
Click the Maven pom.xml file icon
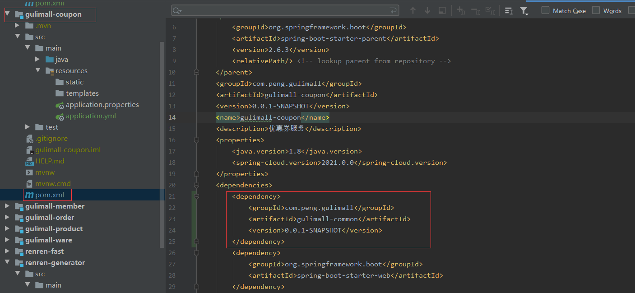[x=29, y=195]
